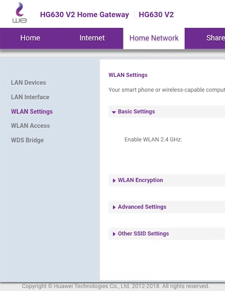
Task: Select WLAN Settings in the sidebar
Action: coord(32,111)
